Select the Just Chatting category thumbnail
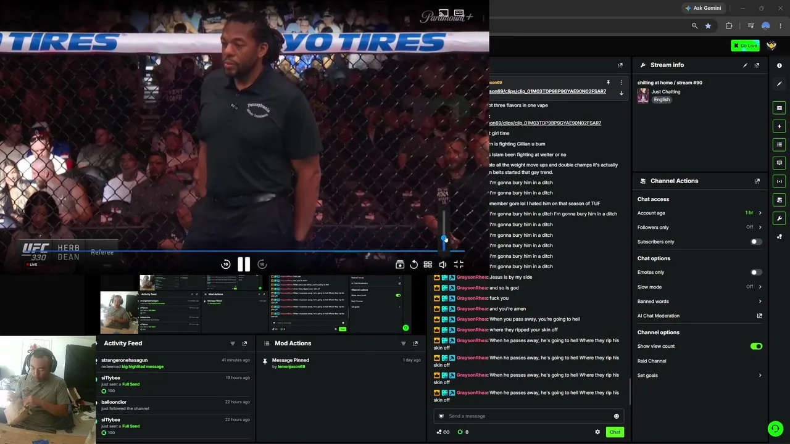 point(643,96)
